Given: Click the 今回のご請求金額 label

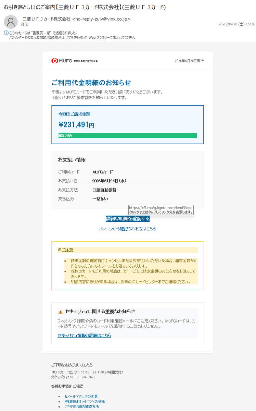Looking at the screenshot, I should [x=74, y=114].
